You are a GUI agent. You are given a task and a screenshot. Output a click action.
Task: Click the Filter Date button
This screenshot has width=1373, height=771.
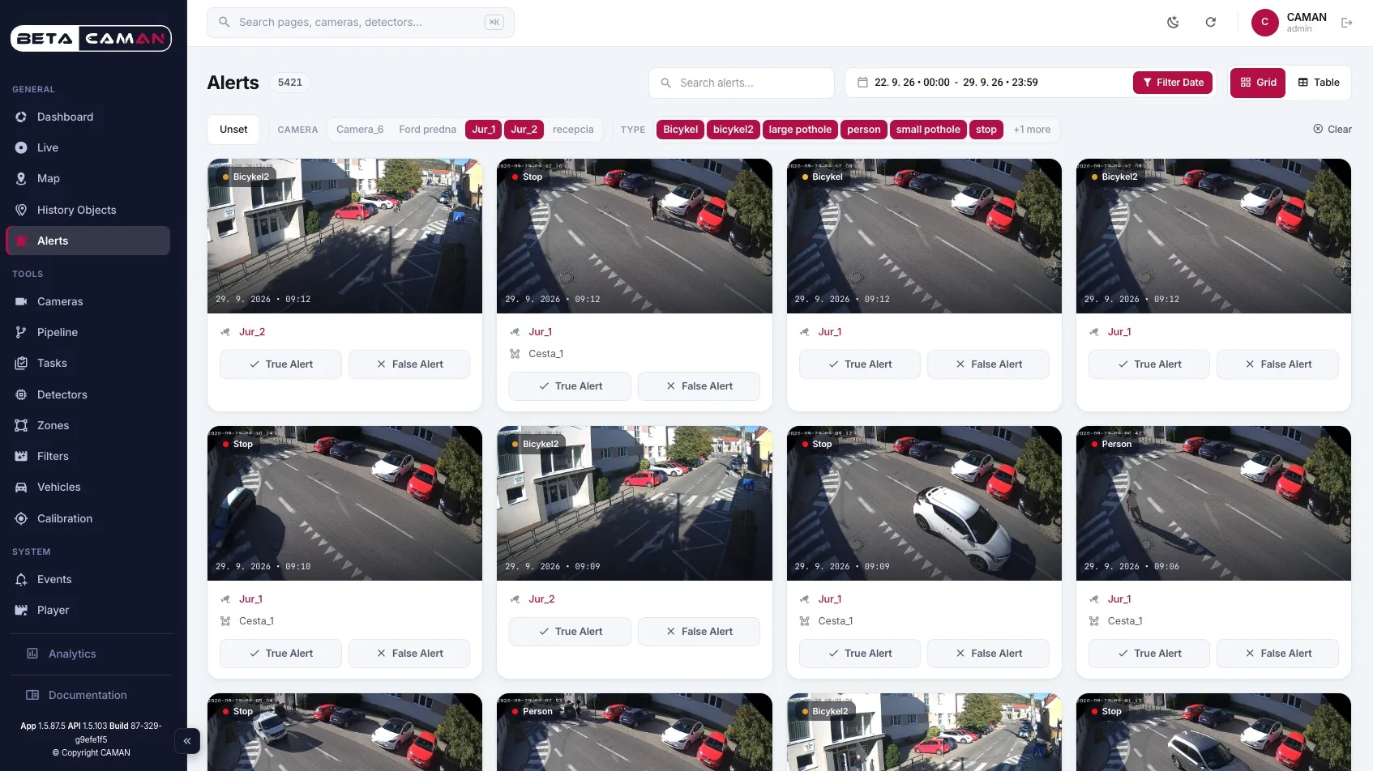[1173, 83]
